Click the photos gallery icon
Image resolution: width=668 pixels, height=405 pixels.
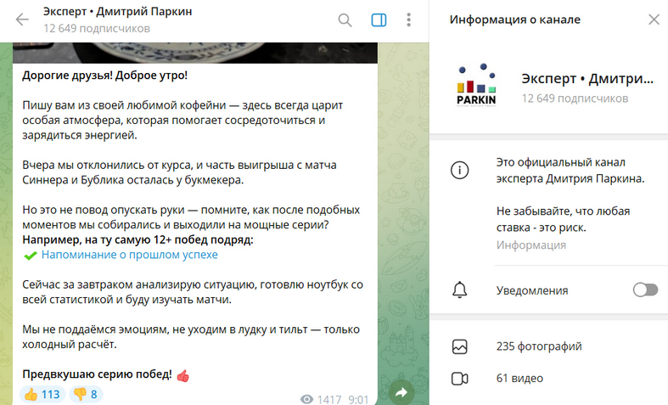459,346
